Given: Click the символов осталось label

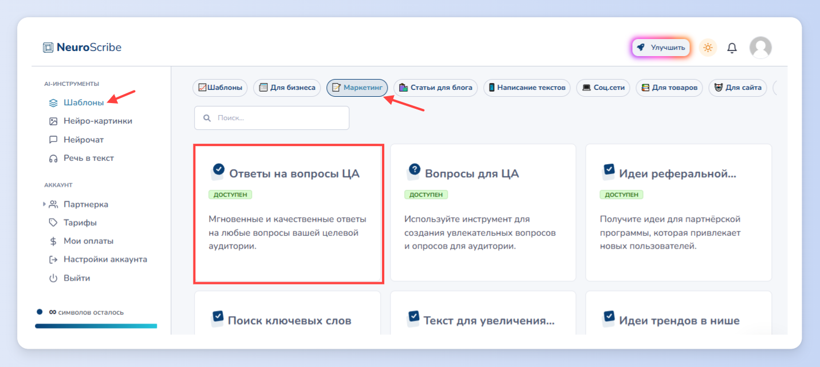Looking at the screenshot, I should [x=91, y=312].
